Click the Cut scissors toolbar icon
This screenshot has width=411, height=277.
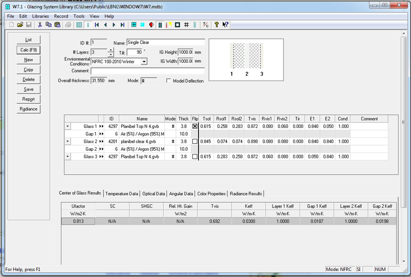pyautogui.click(x=40, y=25)
